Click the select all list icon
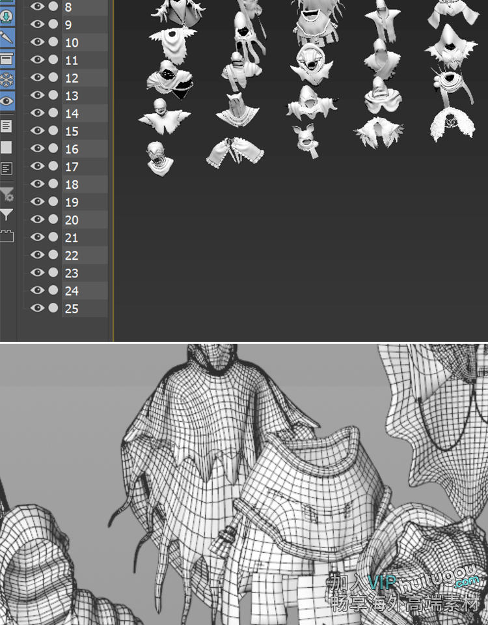488x625 pixels. click(x=7, y=126)
